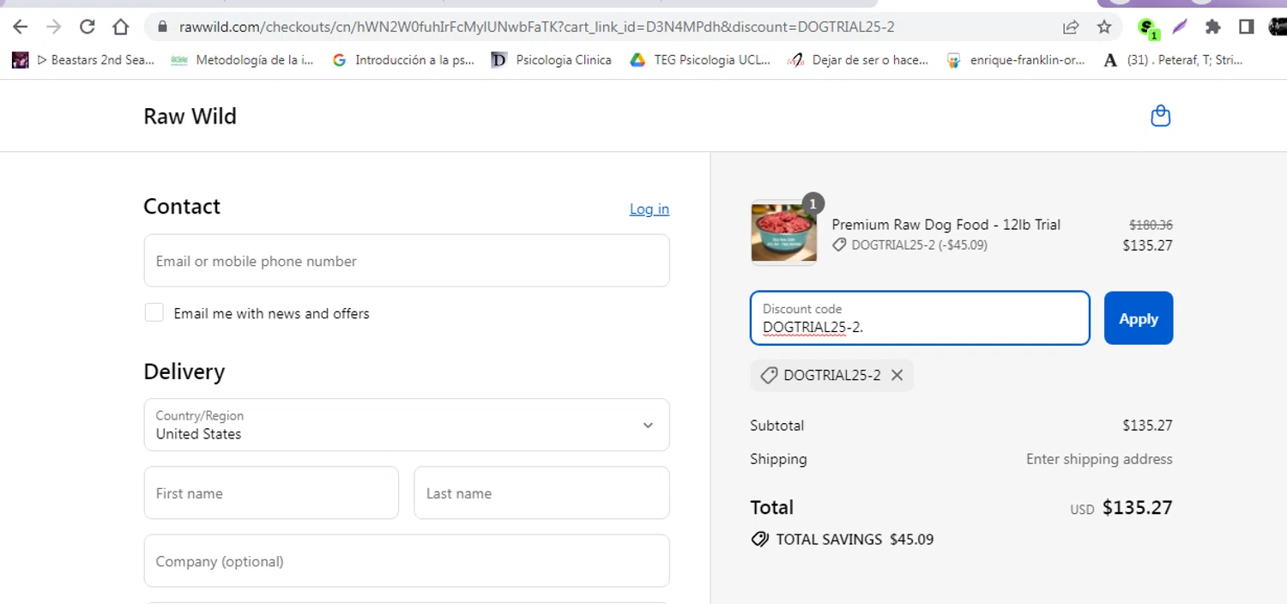
Task: Click the Delivery section heading
Action: [x=184, y=371]
